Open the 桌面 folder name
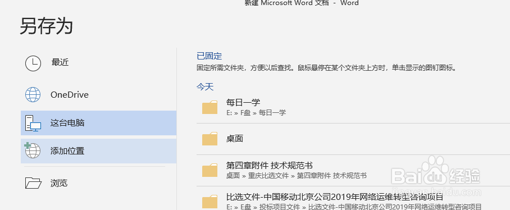 point(235,139)
